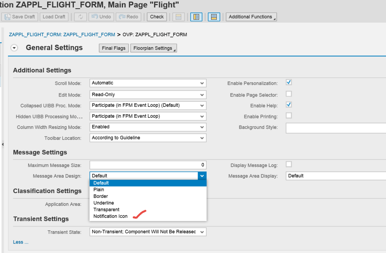Viewport: 386px width, 253px height.
Task: Collapse the General Settings section
Action: tap(14, 48)
